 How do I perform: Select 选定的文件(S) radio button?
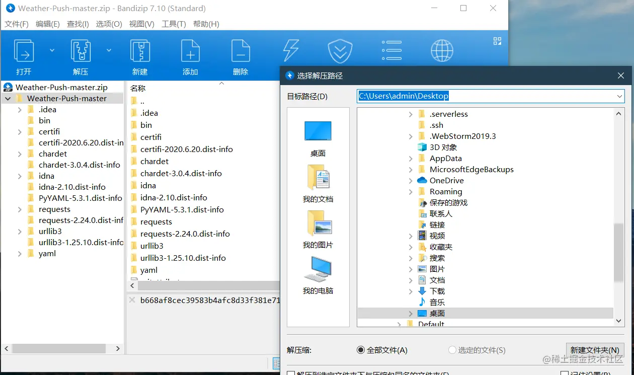pos(452,350)
